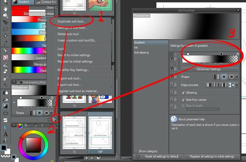Viewport: 246px width, 162px height.
Task: Expand gradient plus button in Tool property
Action: [x=14, y=102]
